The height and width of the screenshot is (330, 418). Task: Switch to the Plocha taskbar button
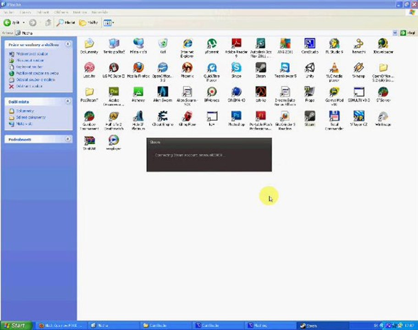click(x=113, y=326)
